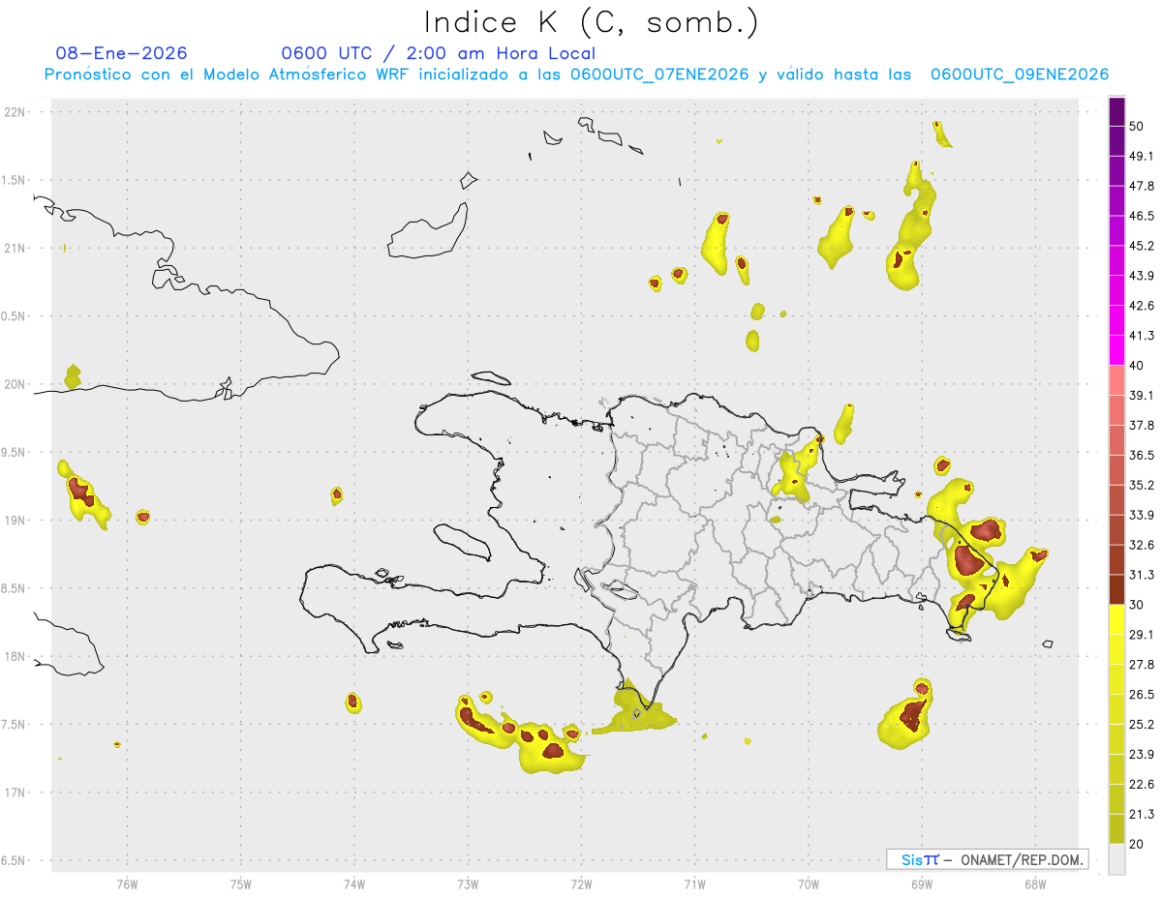Click the '73W' longitude axis label
Viewport: 1162px width, 897px height.
pyautogui.click(x=468, y=883)
